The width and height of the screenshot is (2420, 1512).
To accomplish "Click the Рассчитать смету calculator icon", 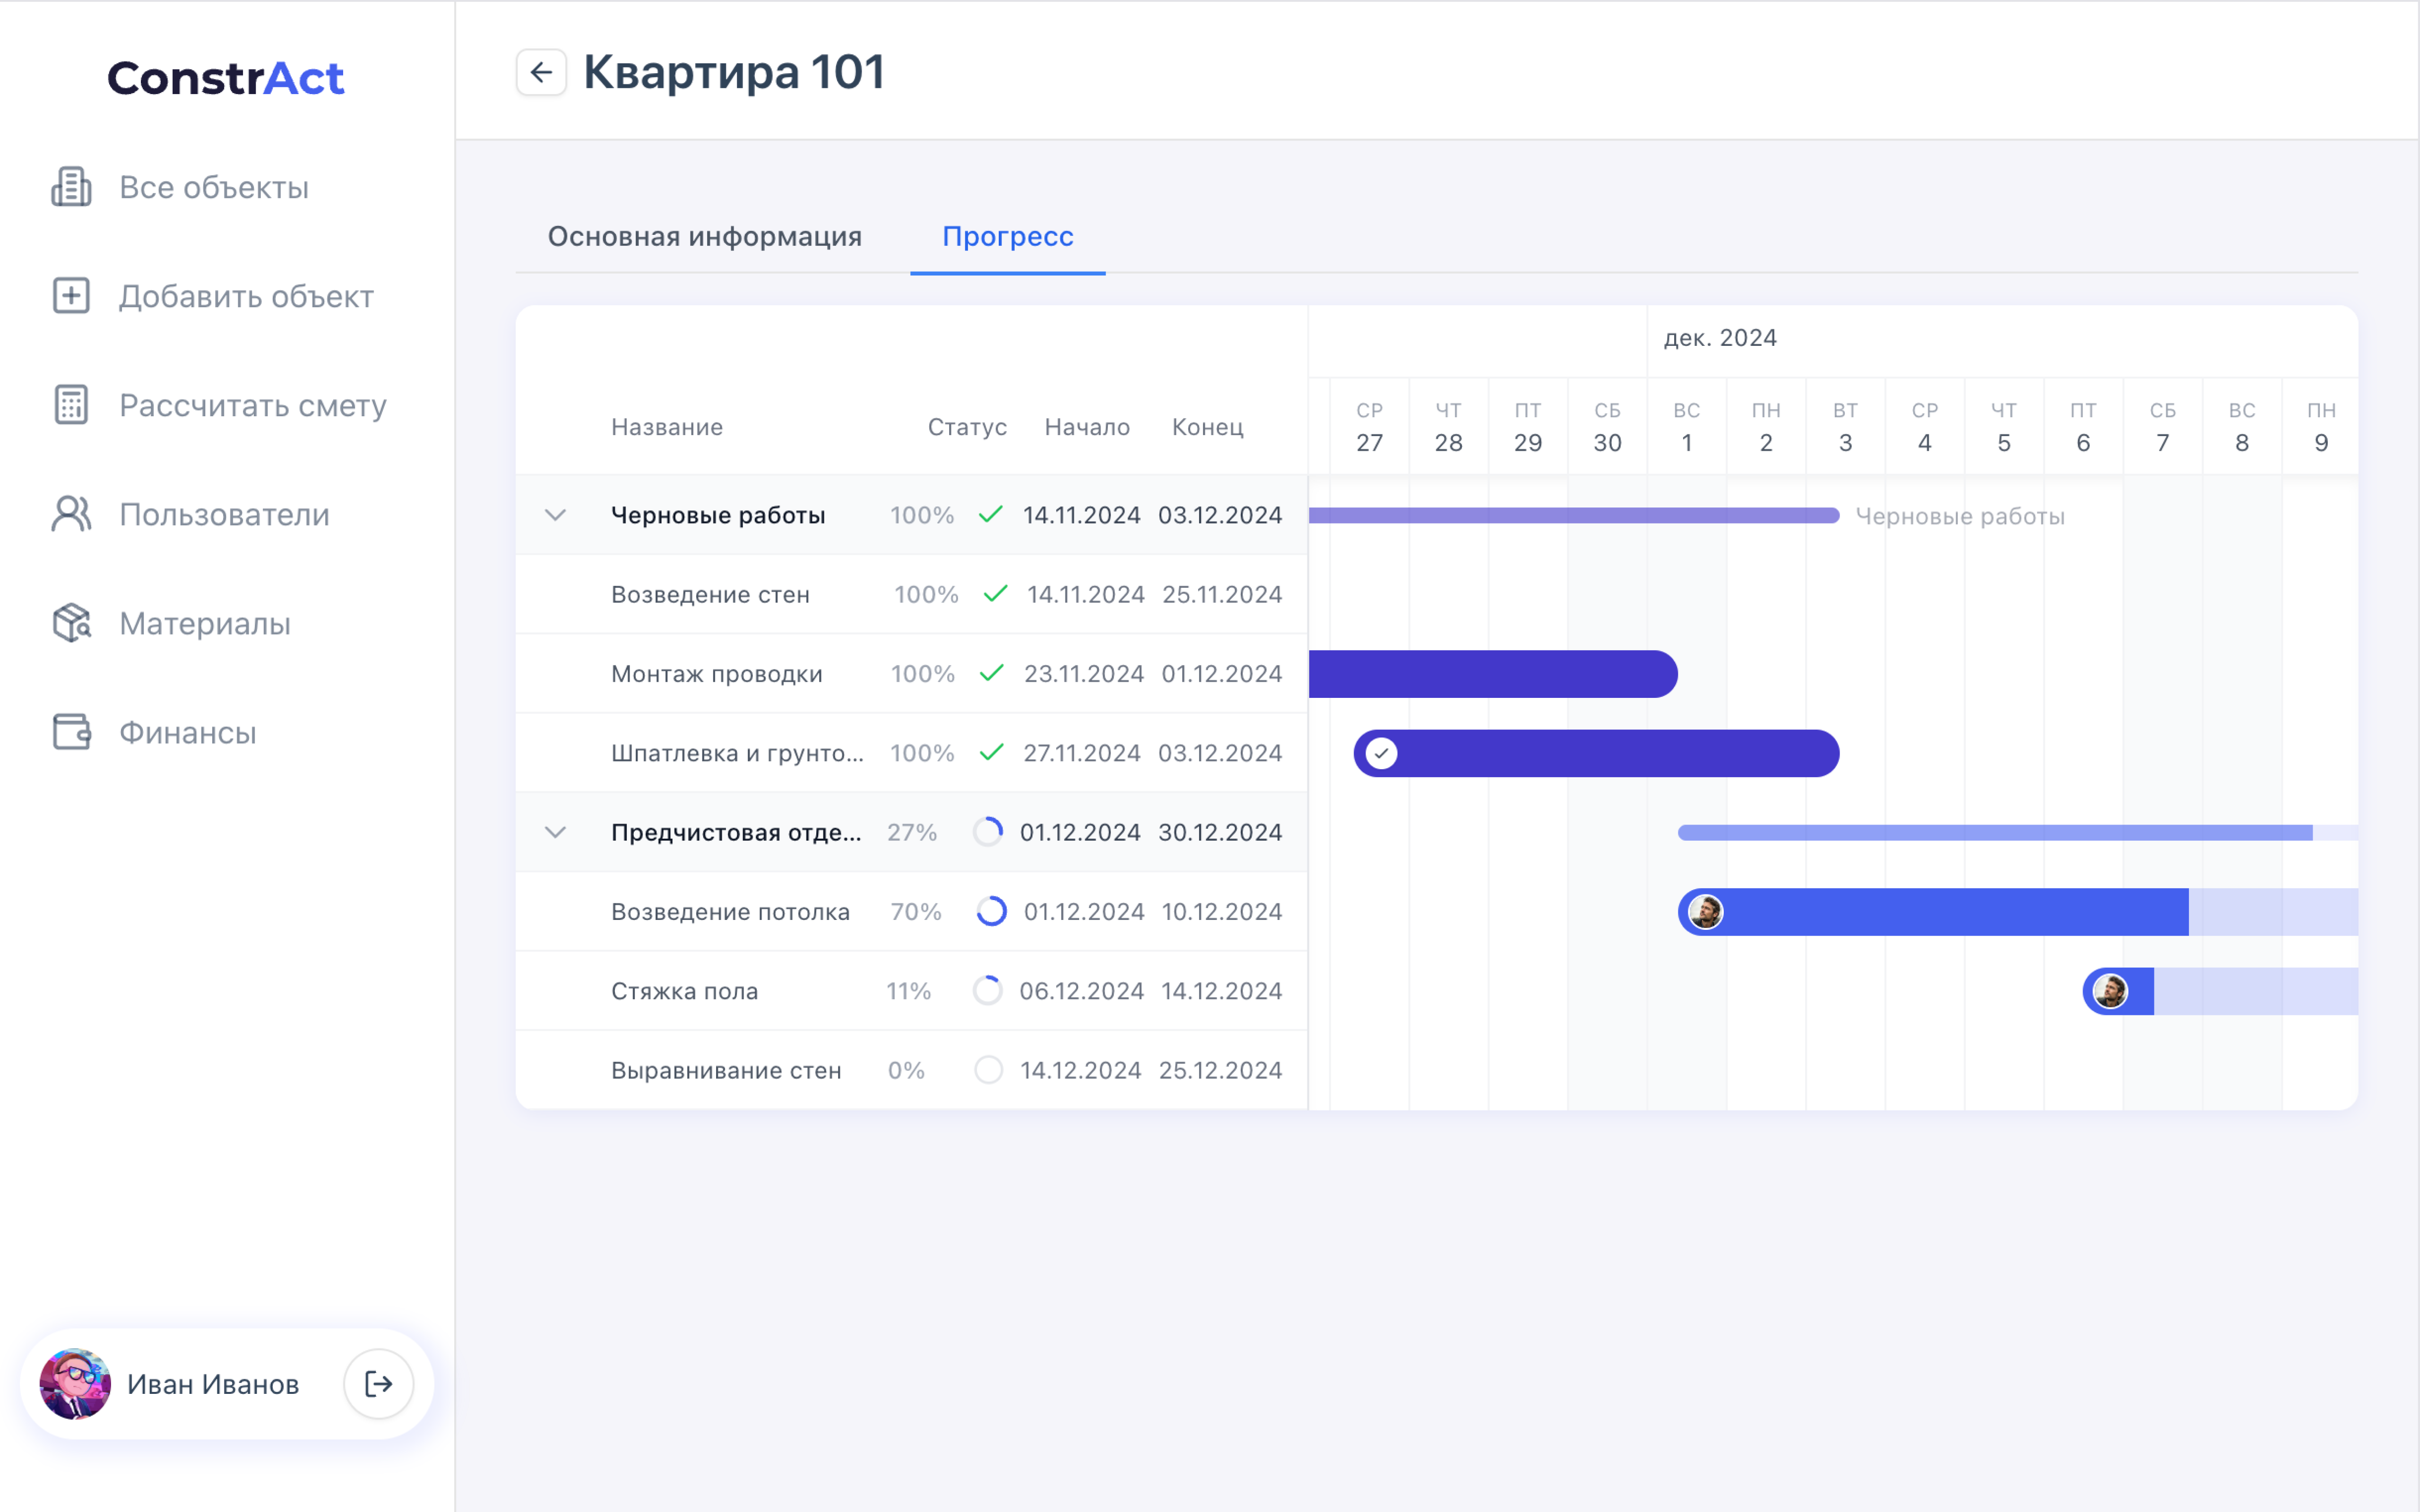I will coord(71,405).
